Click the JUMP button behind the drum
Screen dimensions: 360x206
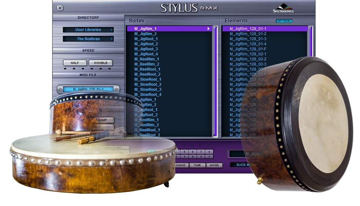pyautogui.click(x=102, y=120)
